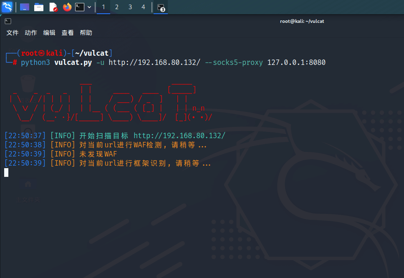Image resolution: width=404 pixels, height=278 pixels.
Task: Click the window title root@kali: ~/vulcat
Action: (x=302, y=21)
